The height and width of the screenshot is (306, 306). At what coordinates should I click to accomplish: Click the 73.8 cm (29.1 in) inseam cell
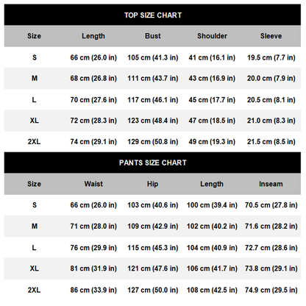(x=271, y=268)
